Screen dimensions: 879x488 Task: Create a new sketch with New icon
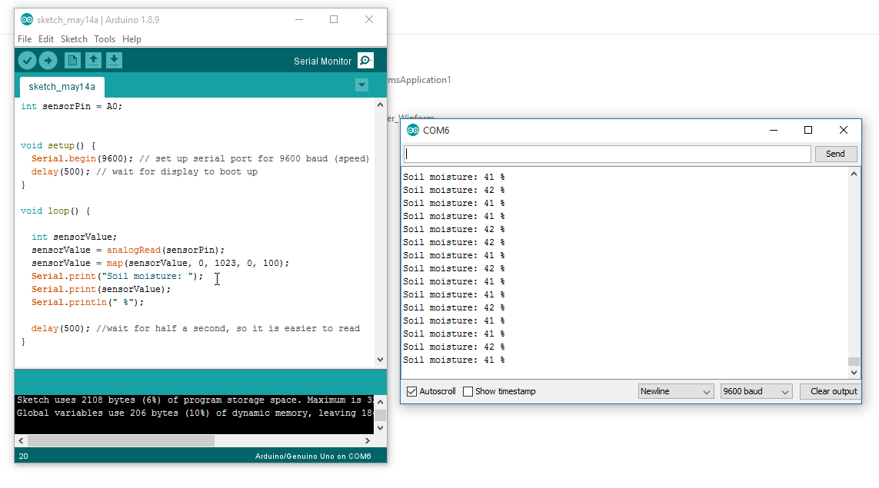[x=72, y=60]
